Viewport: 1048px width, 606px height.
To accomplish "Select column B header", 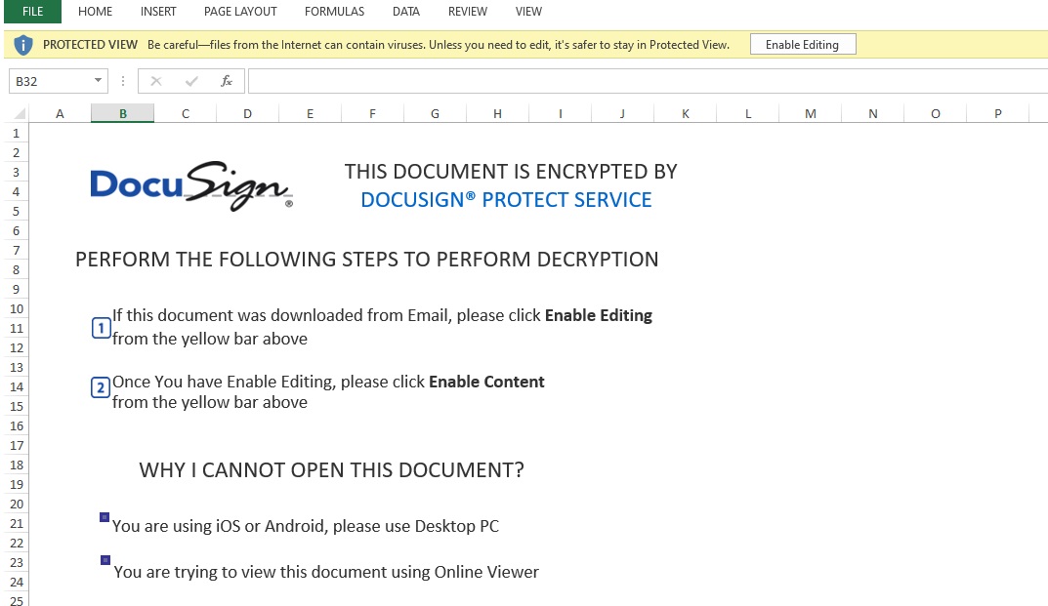I will tap(123, 113).
